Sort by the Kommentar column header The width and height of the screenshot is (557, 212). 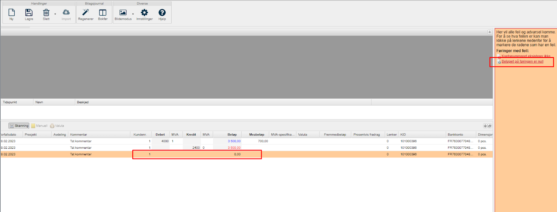click(x=79, y=134)
